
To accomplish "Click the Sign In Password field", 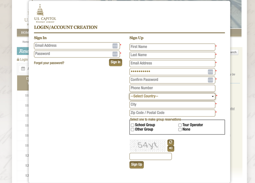I will 77,54.
